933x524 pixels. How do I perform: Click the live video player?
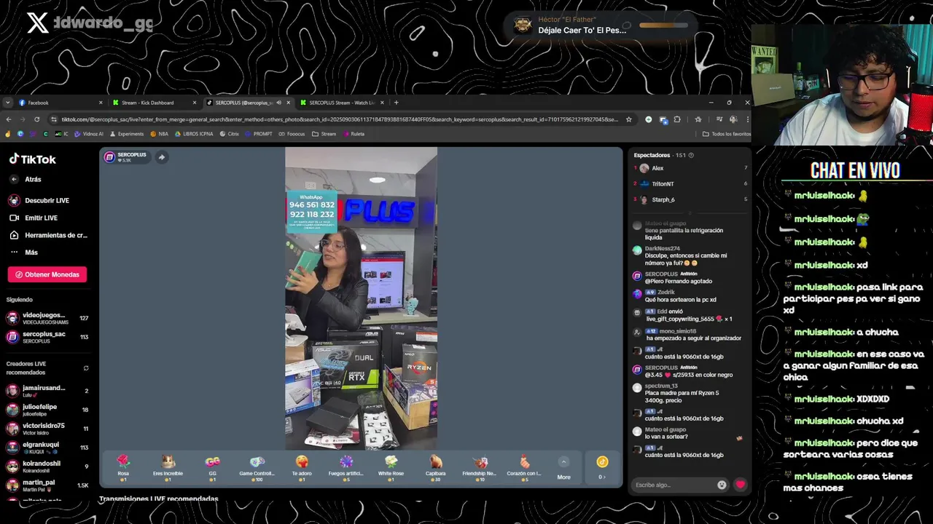pos(361,298)
